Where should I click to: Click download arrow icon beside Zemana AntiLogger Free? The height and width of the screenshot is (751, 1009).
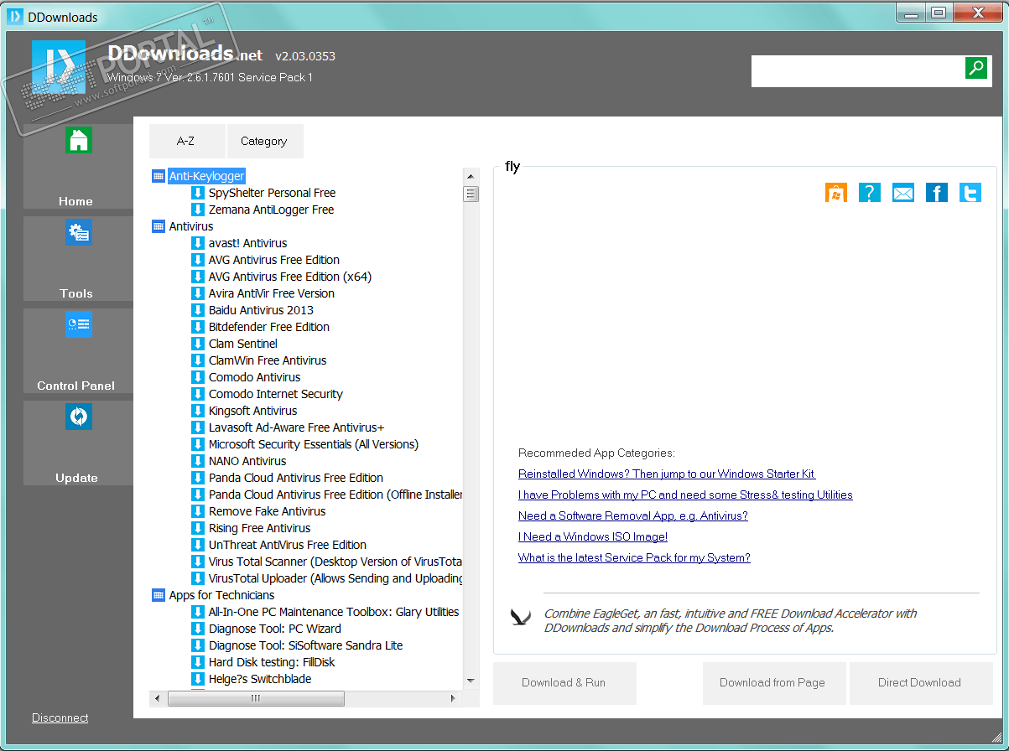[198, 210]
